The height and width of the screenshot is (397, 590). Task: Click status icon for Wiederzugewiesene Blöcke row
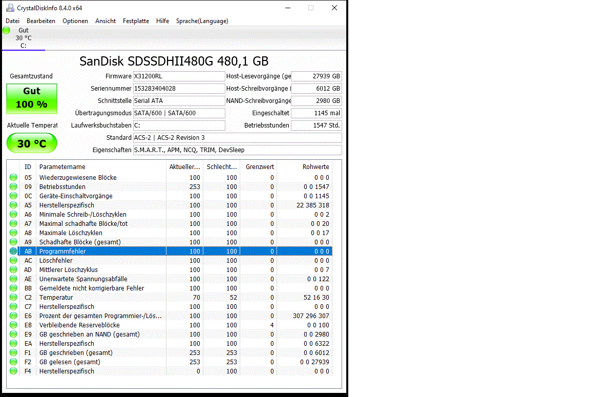point(13,177)
